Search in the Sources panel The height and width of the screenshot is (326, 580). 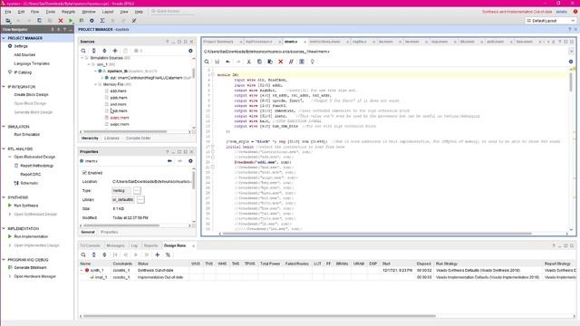(83, 51)
